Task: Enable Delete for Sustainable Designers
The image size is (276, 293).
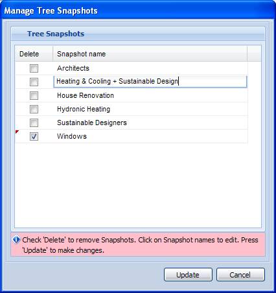Action: [34, 123]
